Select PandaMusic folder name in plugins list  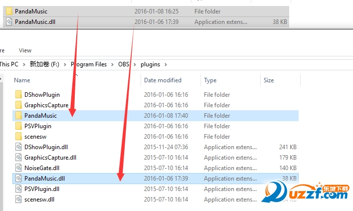[40, 116]
